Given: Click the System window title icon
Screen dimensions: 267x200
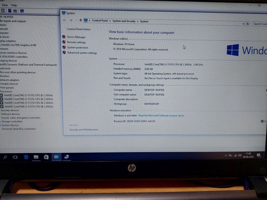Looking at the screenshot, I should [64, 13].
